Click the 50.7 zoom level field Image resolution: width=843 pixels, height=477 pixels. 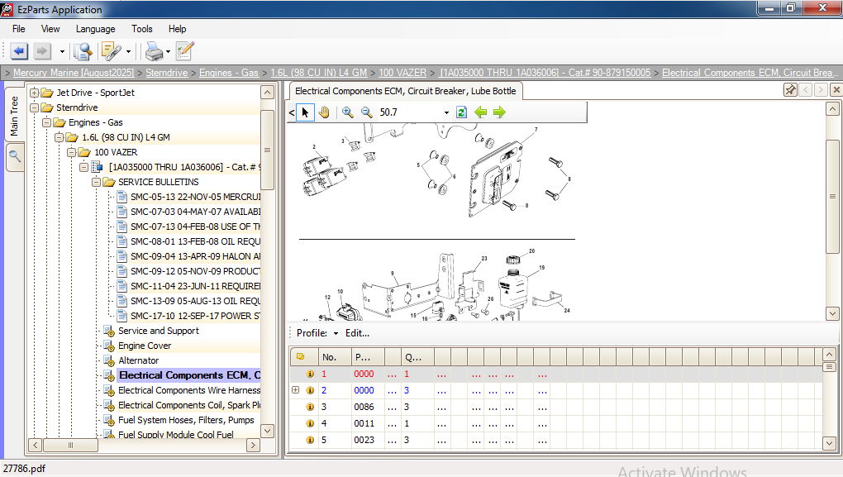[410, 112]
